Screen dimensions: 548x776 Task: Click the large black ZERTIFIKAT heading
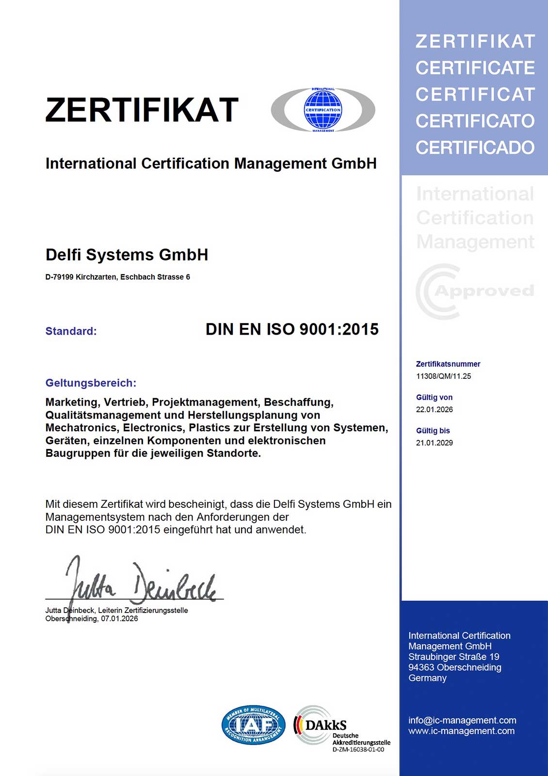pos(142,110)
